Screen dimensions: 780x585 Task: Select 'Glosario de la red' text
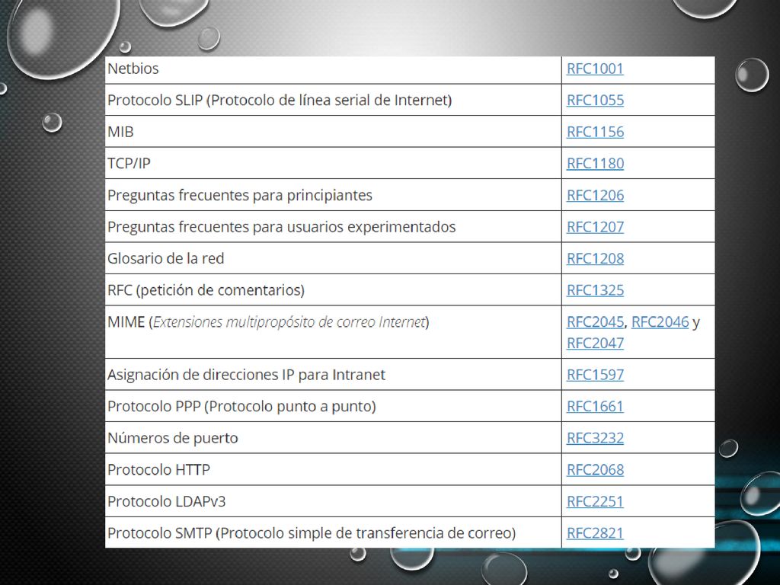(165, 259)
